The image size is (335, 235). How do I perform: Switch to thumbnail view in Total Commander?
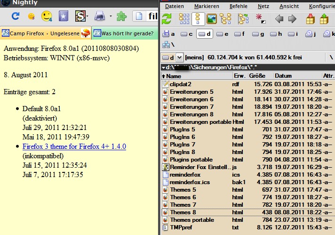212,19
